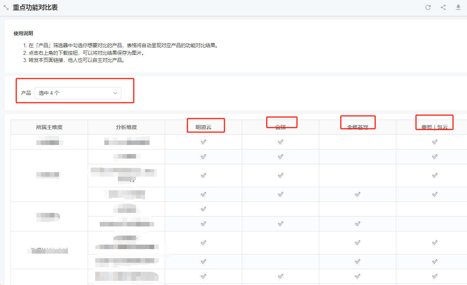Click the 产品 filter label
This screenshot has width=467, height=285.
[x=26, y=93]
